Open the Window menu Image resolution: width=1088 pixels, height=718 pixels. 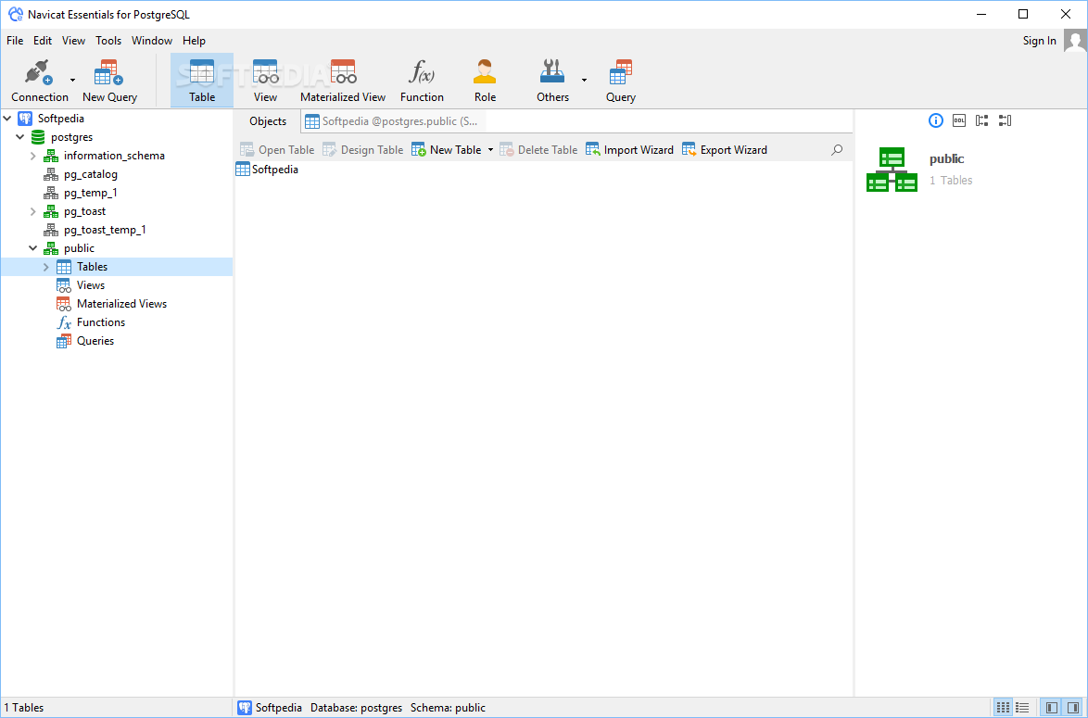click(x=152, y=41)
